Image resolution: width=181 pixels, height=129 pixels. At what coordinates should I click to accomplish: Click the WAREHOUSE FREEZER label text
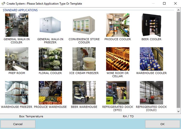tap(17, 107)
